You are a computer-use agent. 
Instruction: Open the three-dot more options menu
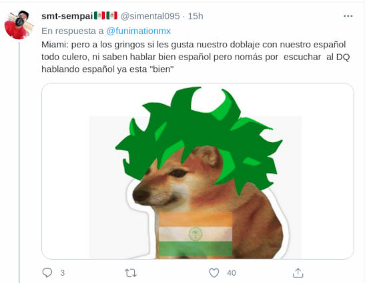point(348,16)
